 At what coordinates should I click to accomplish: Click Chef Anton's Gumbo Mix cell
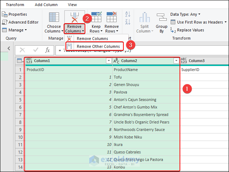pyautogui.click(x=147, y=107)
